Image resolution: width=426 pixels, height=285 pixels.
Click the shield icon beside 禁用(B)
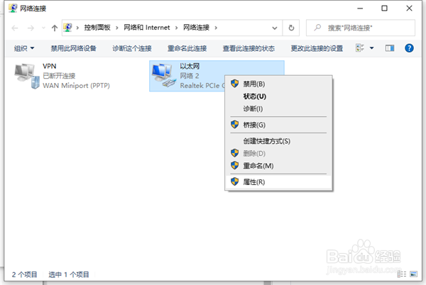tap(235, 84)
